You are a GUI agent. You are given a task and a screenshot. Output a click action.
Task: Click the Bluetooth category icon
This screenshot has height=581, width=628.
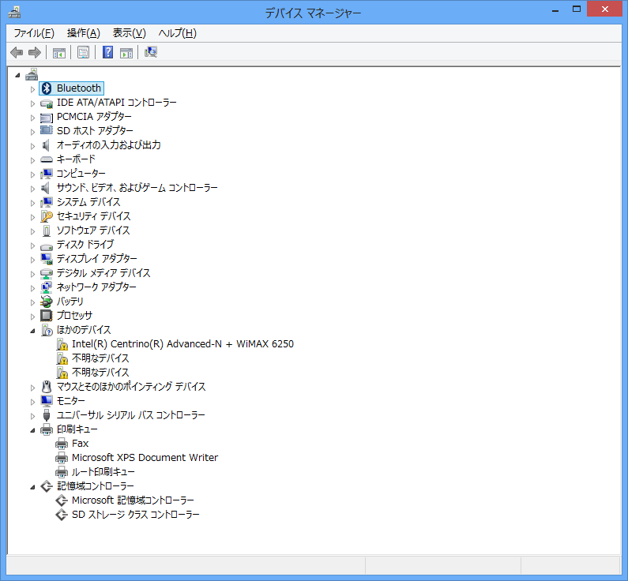click(x=47, y=88)
